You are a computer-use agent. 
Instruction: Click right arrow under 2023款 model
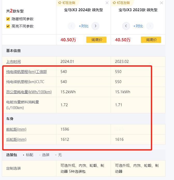(x=150, y=26)
